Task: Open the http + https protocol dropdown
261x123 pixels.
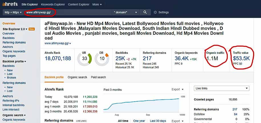Action: click(13, 12)
